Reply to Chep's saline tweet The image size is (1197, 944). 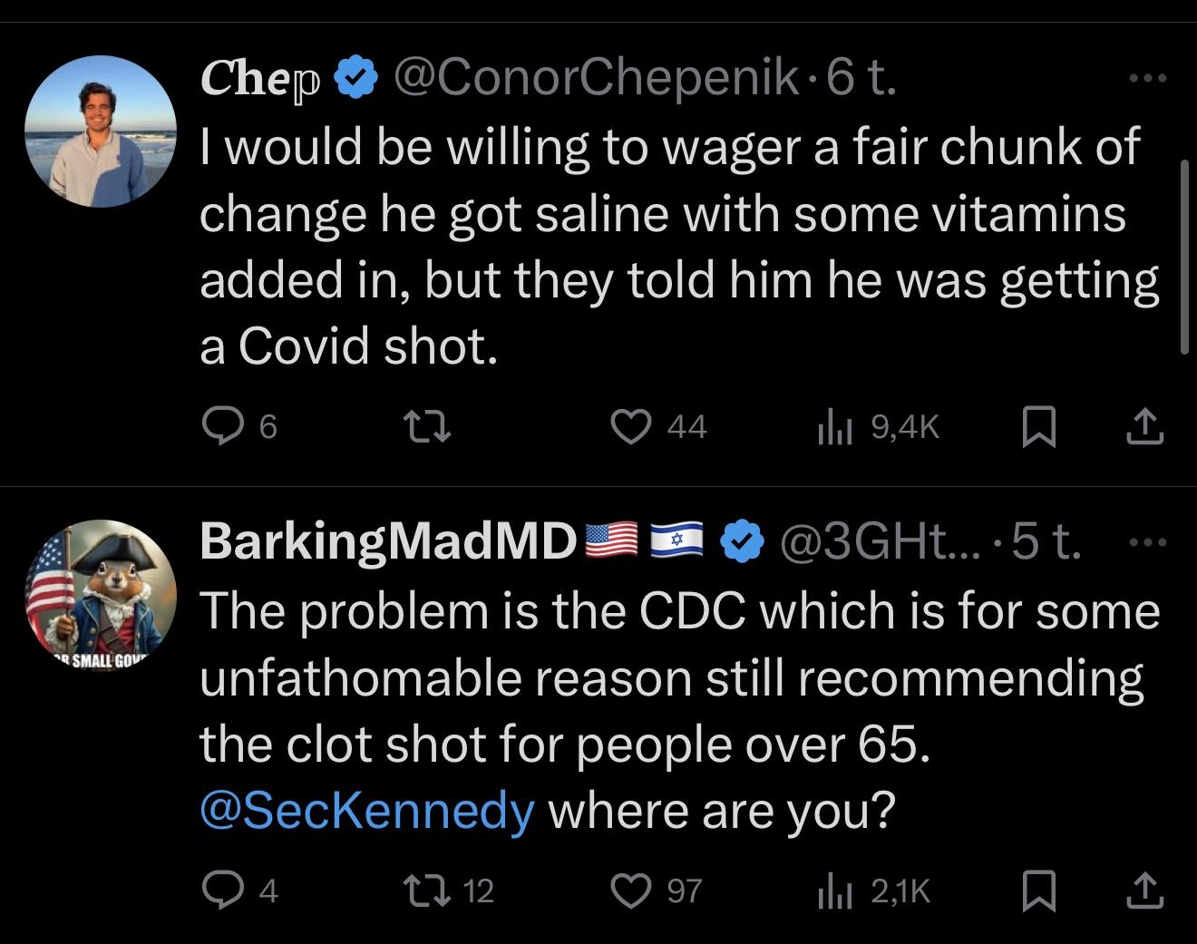coord(219,426)
